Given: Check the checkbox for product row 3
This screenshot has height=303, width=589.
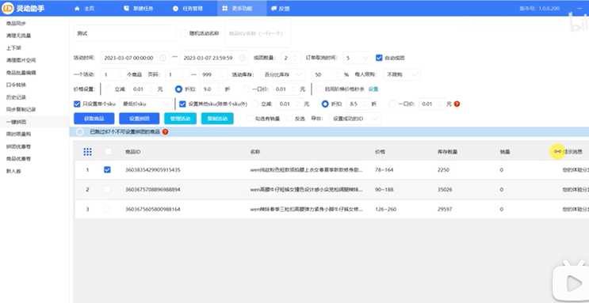Looking at the screenshot, I should coord(108,209).
